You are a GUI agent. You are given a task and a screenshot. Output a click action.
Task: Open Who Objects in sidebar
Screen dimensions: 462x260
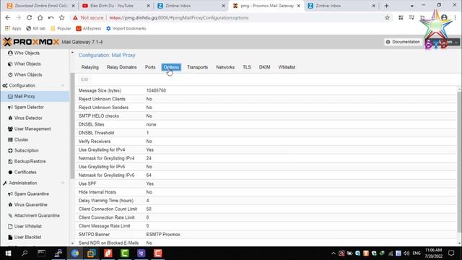(27, 53)
